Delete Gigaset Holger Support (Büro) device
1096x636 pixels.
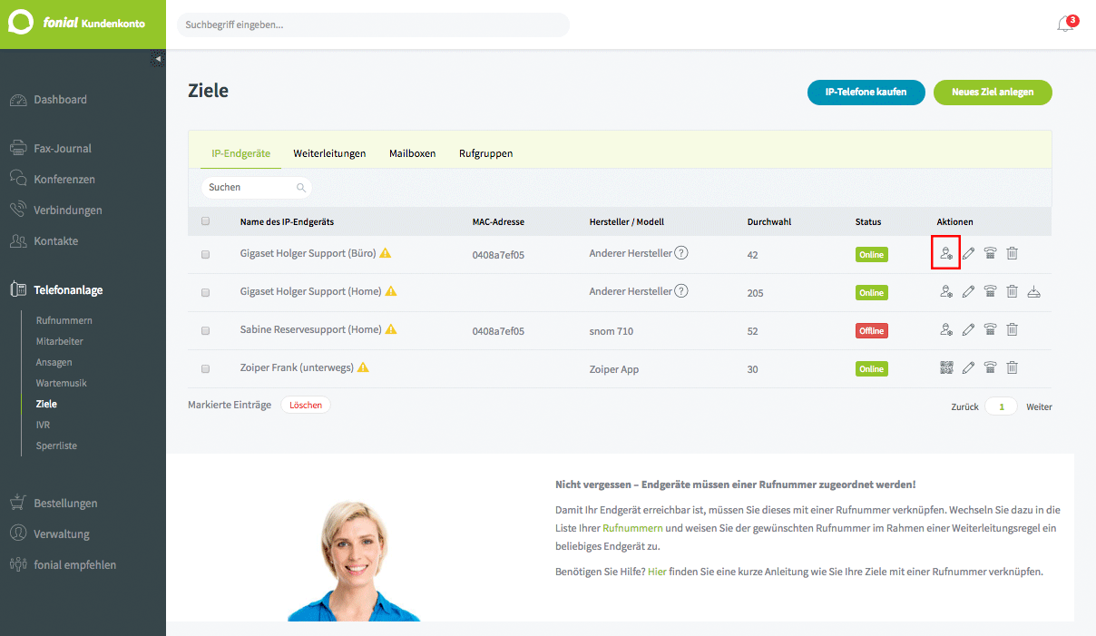[1012, 254]
